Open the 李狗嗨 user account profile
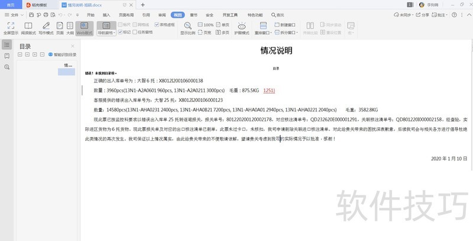This screenshot has height=241, width=473. 429,5
